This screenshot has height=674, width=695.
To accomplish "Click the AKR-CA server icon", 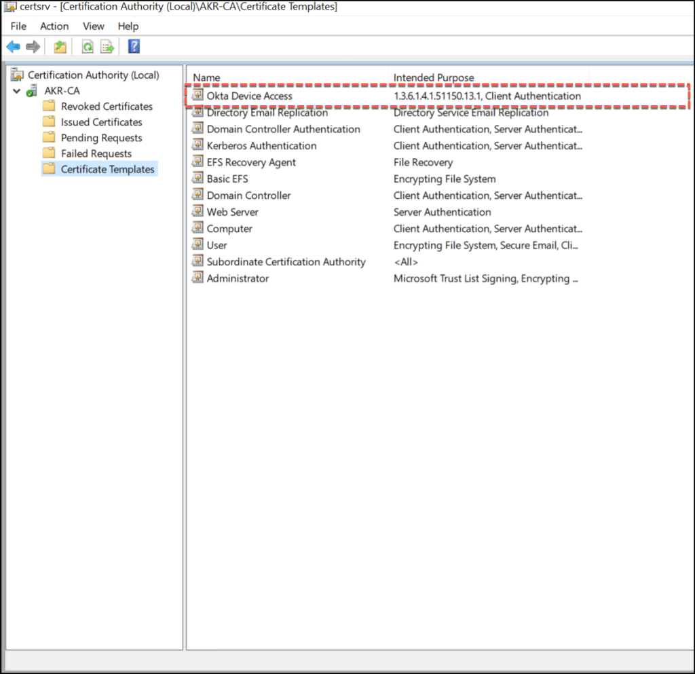I will [32, 91].
